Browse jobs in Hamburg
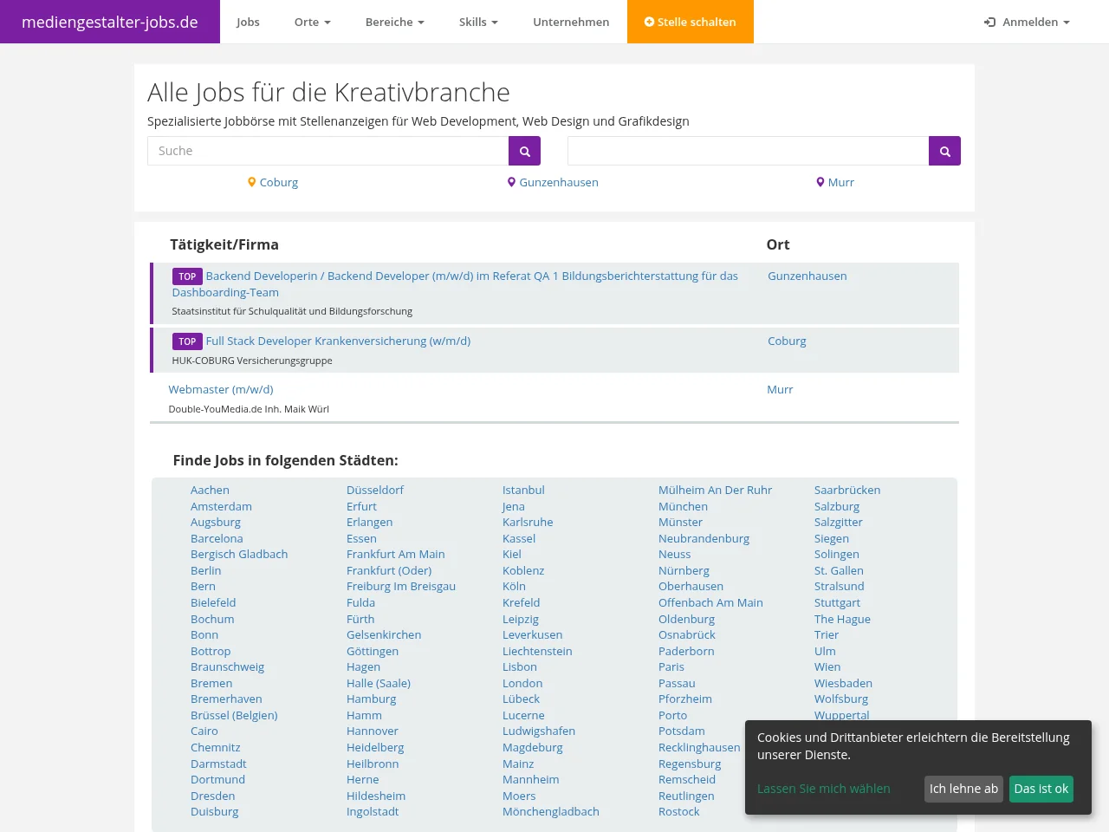The width and height of the screenshot is (1109, 832). click(x=371, y=699)
